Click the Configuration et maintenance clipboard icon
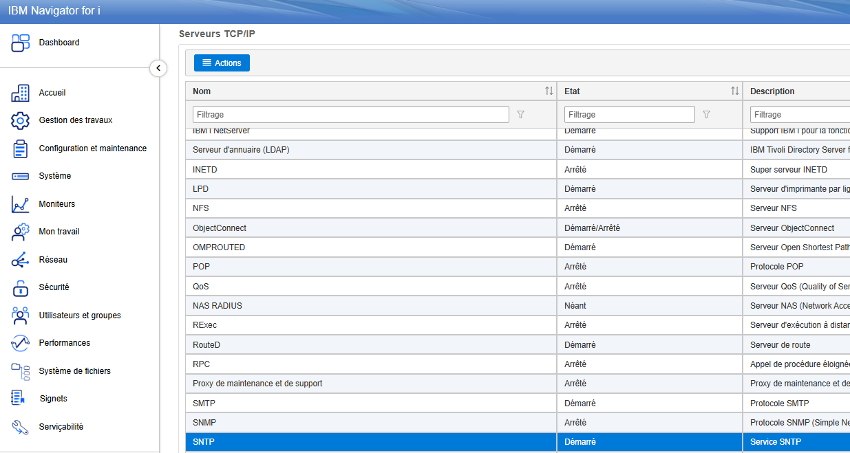The image size is (850, 453). pyautogui.click(x=21, y=148)
